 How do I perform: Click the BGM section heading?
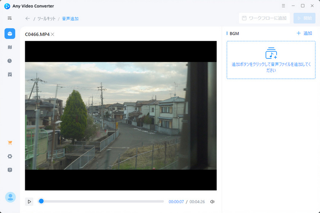coord(234,33)
